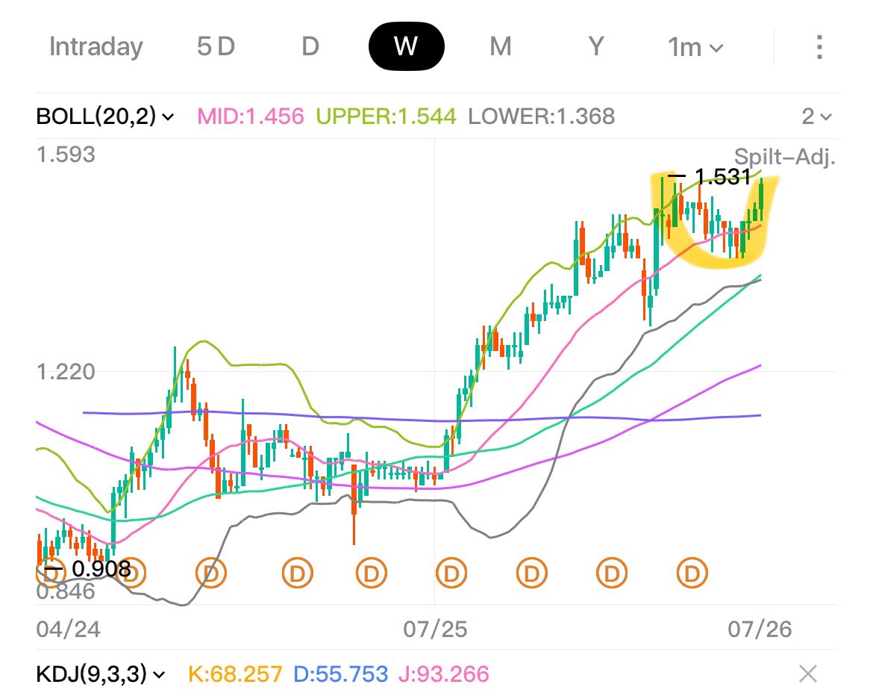Click the K:68.257 KDJ value

(235, 674)
